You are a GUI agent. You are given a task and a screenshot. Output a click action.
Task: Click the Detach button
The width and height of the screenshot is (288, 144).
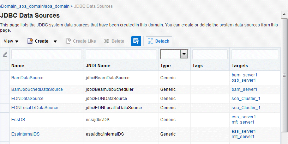click(159, 41)
